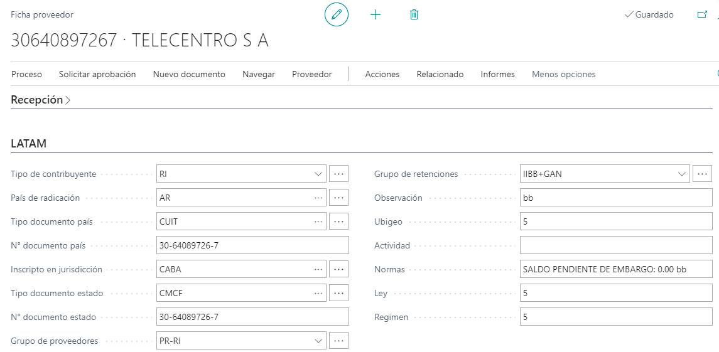719x352 pixels.
Task: Open the Informes menu
Action: [x=497, y=74]
